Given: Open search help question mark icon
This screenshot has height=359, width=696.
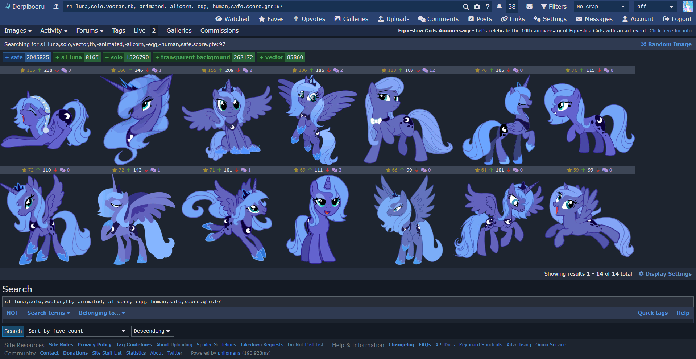Looking at the screenshot, I should click(x=488, y=7).
